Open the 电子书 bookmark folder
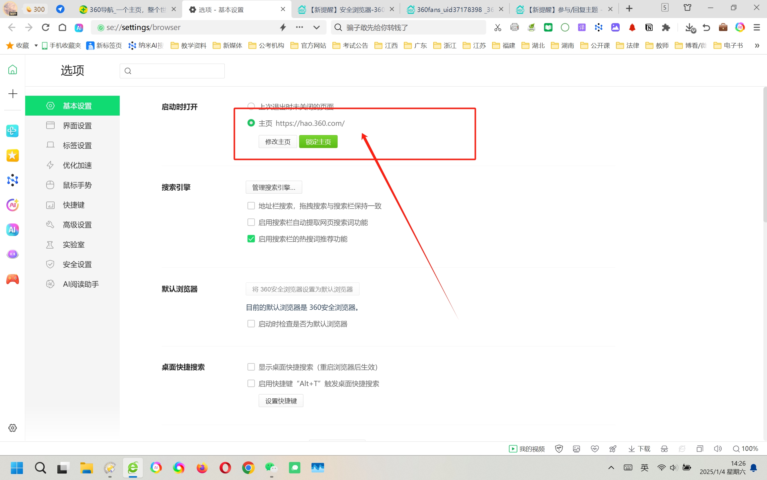The image size is (767, 480). tap(728, 46)
